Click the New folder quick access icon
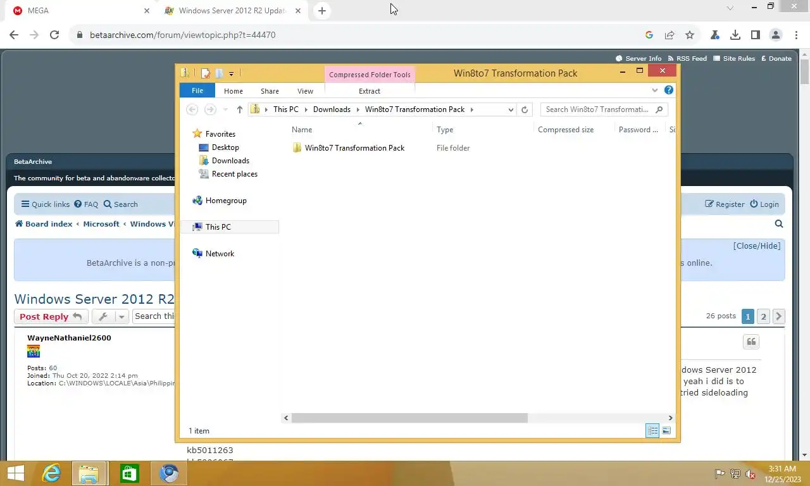 tap(219, 73)
